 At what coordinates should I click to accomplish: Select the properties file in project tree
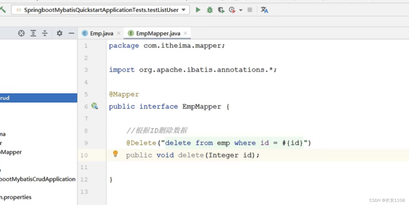pyautogui.click(x=16, y=197)
